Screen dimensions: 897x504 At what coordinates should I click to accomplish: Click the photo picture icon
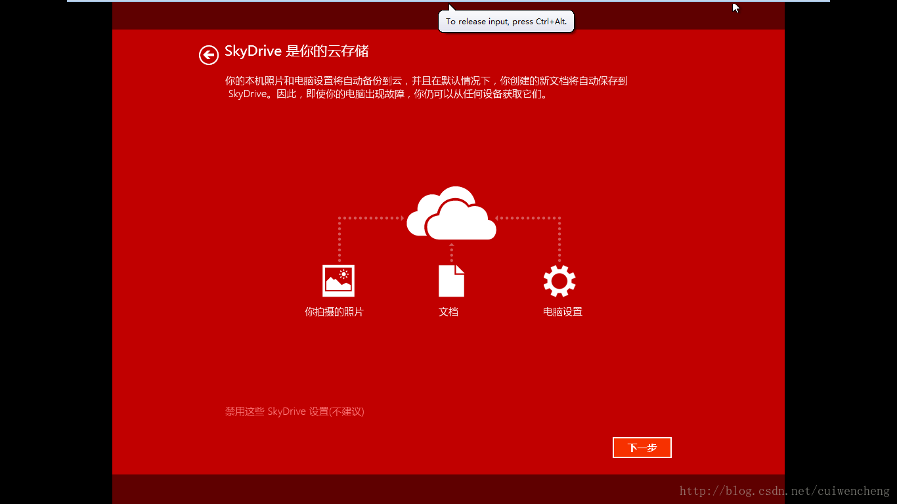pos(338,281)
